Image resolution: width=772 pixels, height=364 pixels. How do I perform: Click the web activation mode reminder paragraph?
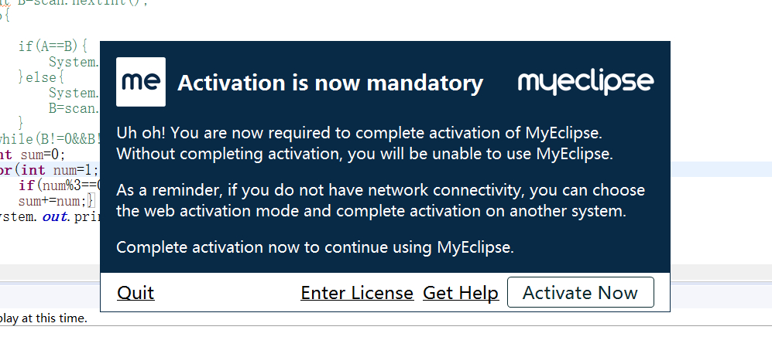[x=380, y=200]
